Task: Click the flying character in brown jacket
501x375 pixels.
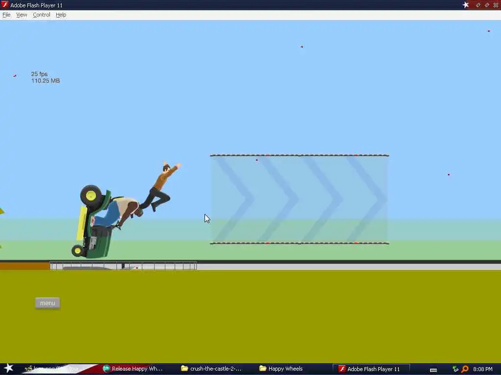Action: 160,187
